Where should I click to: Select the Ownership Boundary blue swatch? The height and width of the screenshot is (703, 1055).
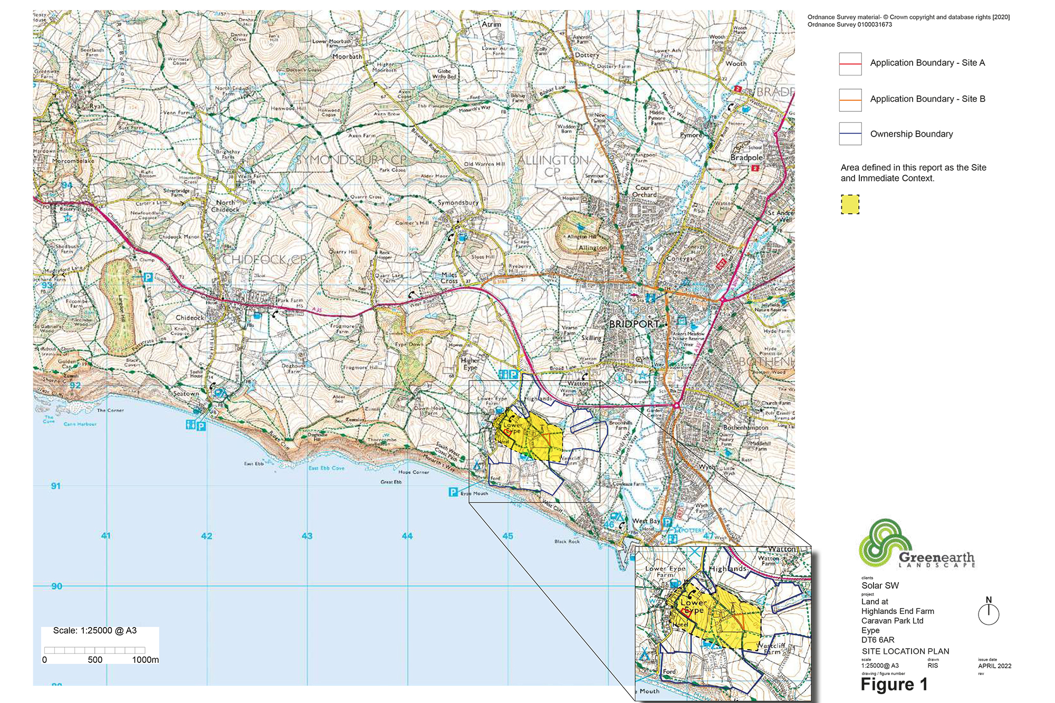point(850,134)
